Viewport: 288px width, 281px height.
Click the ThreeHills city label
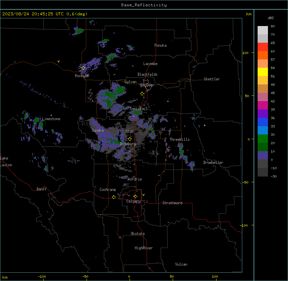[179, 139]
